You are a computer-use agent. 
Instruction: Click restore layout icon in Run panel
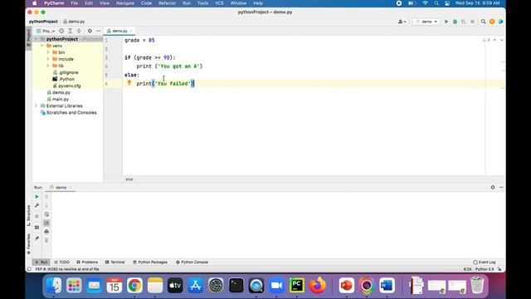pos(37,228)
